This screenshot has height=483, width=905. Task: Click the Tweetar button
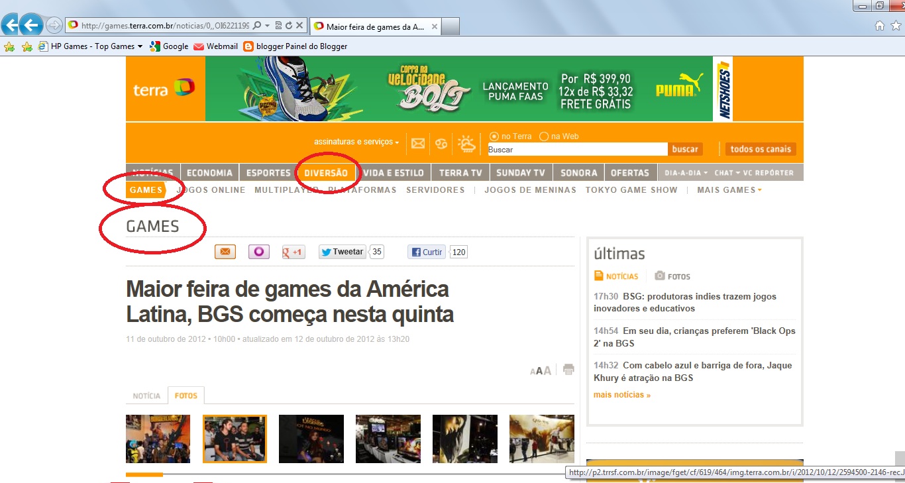tap(343, 252)
